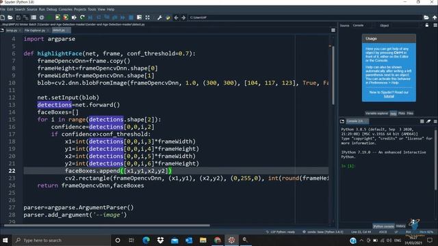Maximize current pane icon
The height and width of the screenshot is (246, 438).
coord(139,17)
